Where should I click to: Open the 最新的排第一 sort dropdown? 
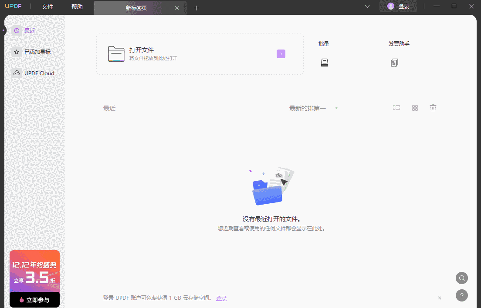click(312, 107)
